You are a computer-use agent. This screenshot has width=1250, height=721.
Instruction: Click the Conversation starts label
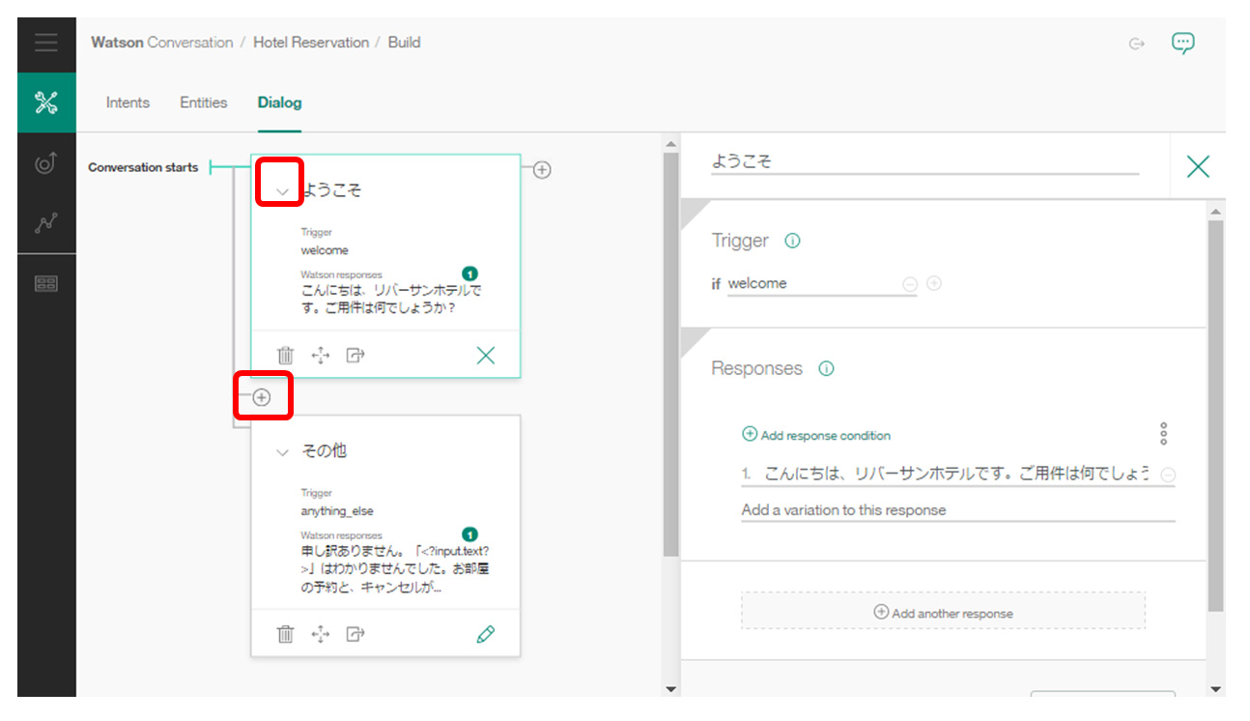[143, 168]
